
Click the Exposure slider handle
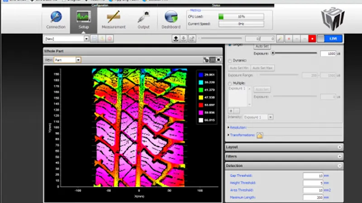273,53
